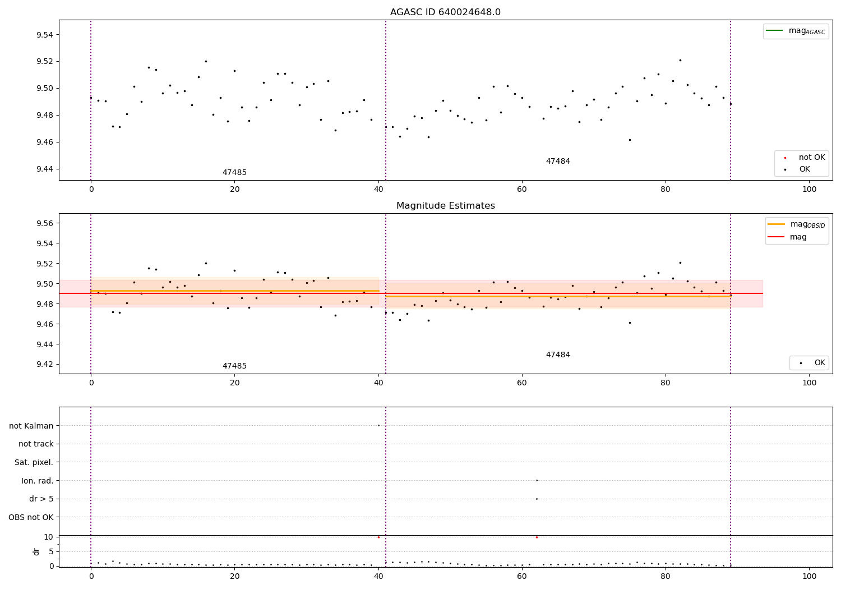Click x-tick 100 in AGASC plot

809,190
